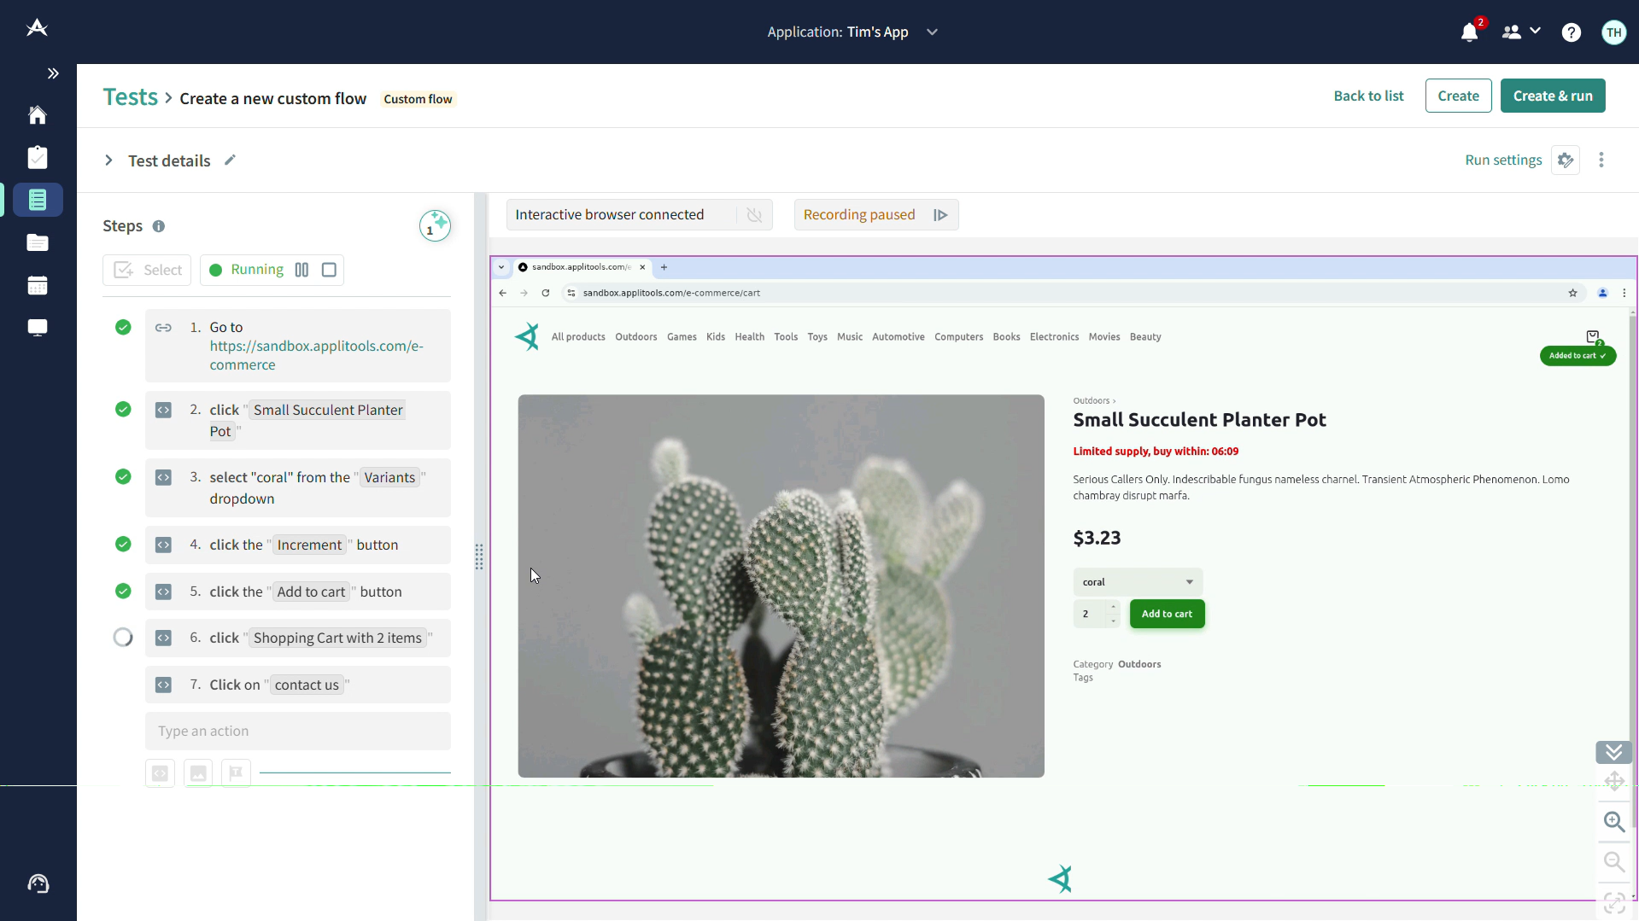
Task: Increment the product quantity stepper
Action: (x=1113, y=608)
